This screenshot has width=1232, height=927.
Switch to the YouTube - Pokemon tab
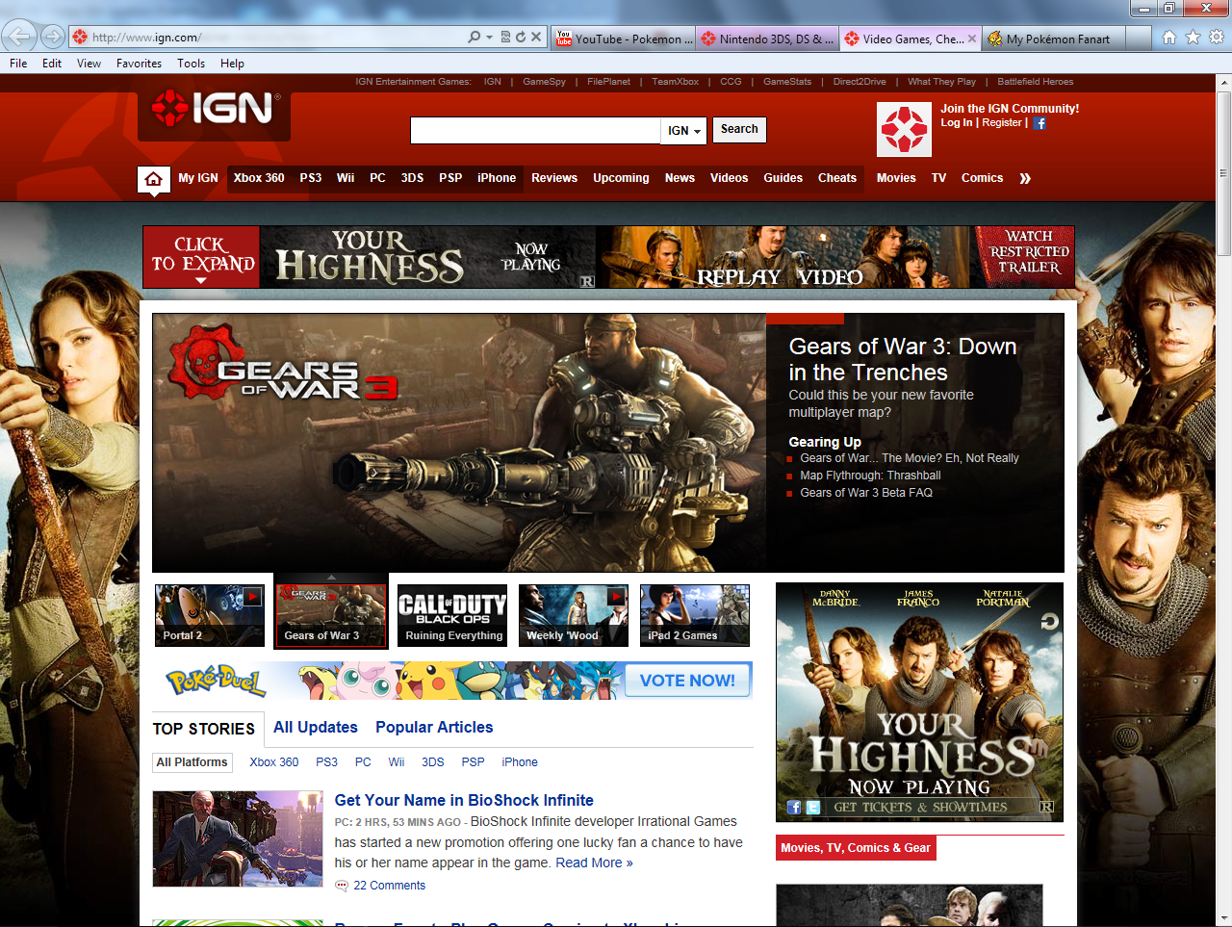(x=624, y=39)
